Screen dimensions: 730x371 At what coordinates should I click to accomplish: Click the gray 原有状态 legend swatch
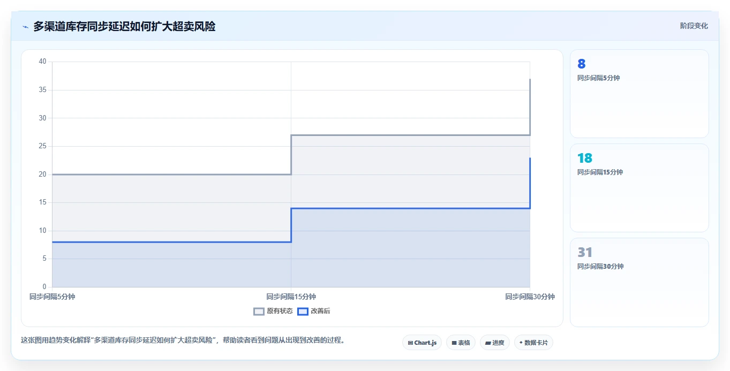click(259, 311)
